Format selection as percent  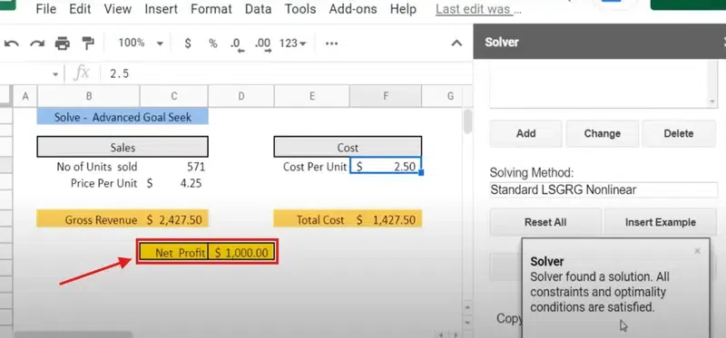pos(212,43)
